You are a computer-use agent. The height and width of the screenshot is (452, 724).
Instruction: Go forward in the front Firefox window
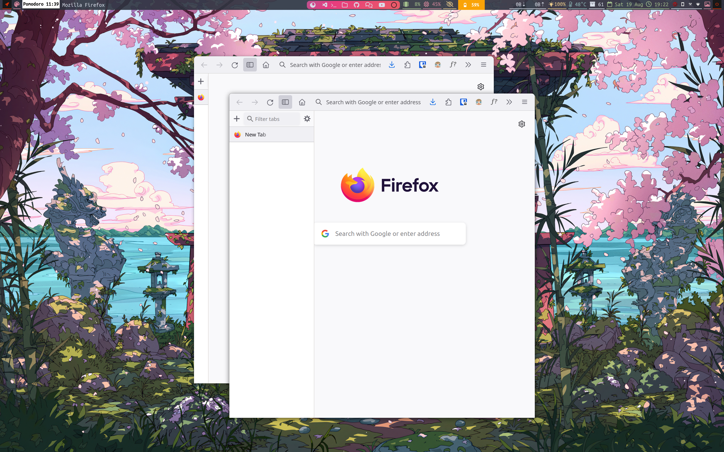pos(255,102)
